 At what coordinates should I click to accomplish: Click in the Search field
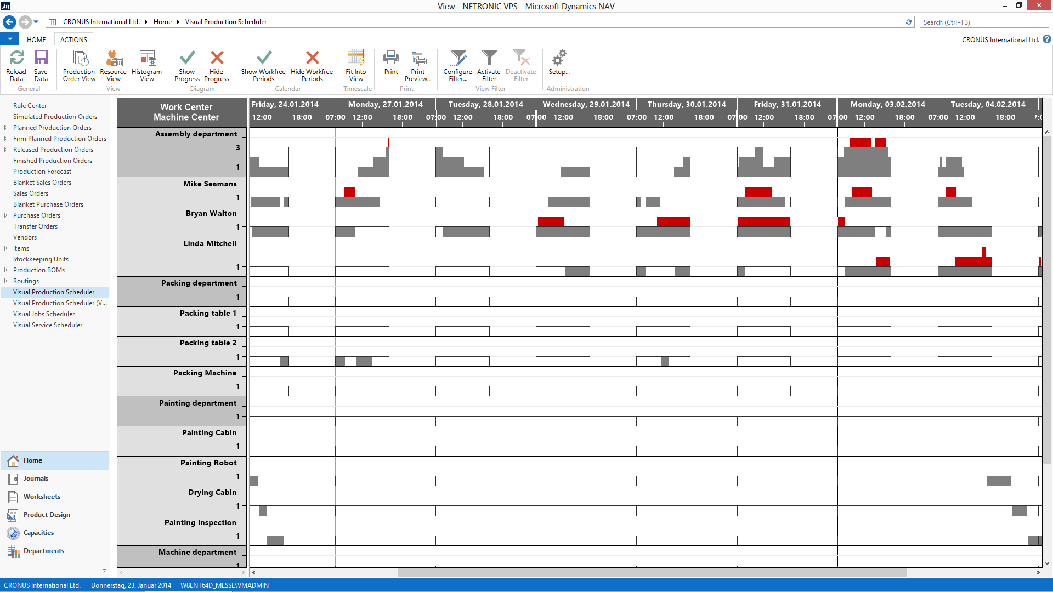point(984,22)
